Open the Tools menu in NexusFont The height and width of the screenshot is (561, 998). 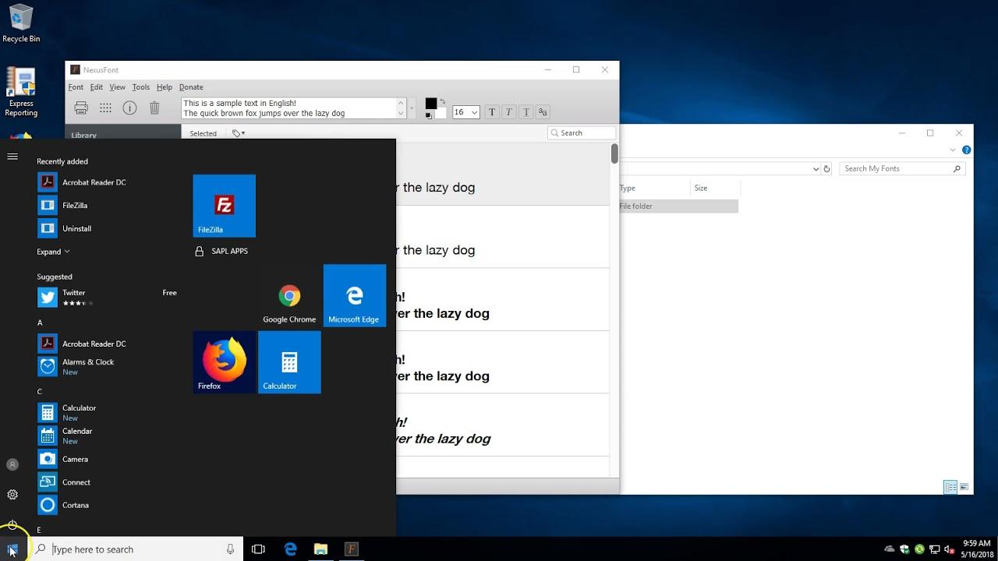tap(141, 87)
